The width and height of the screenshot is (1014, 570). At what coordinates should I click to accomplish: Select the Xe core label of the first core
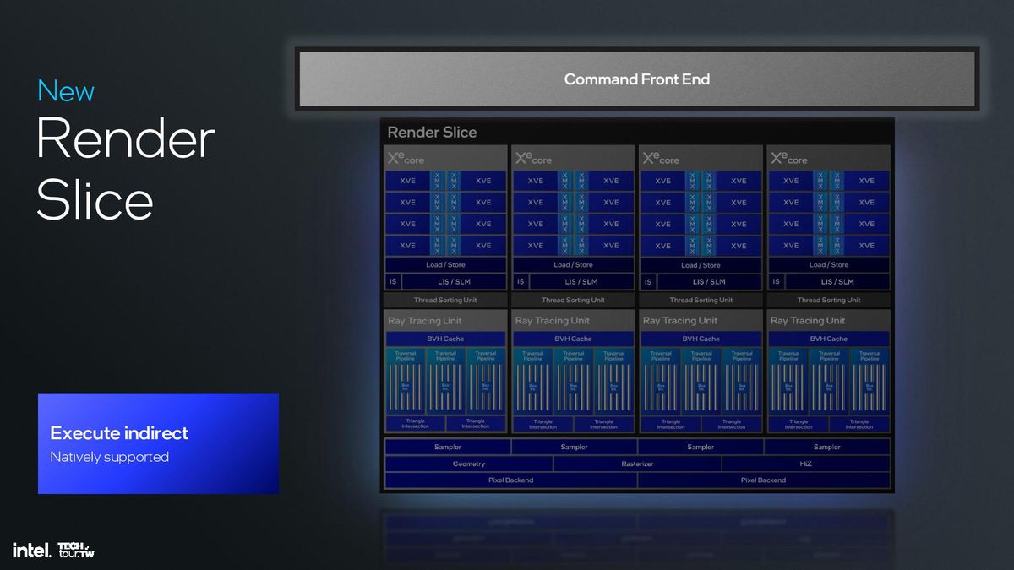pyautogui.click(x=405, y=158)
